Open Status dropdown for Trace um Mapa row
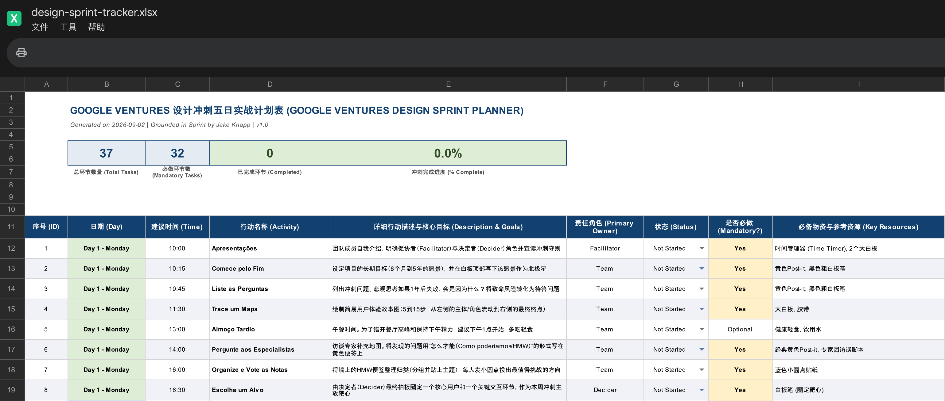945x401 pixels. pos(702,309)
